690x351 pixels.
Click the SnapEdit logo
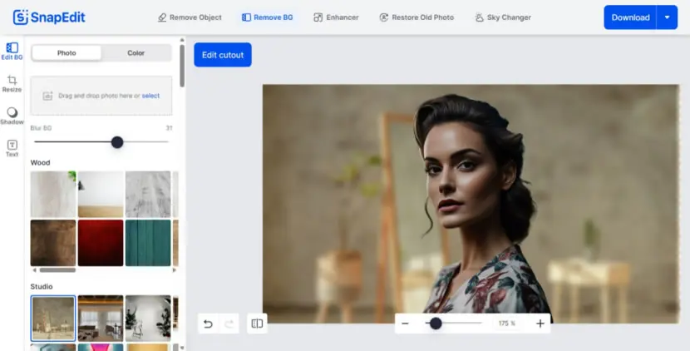(x=49, y=17)
